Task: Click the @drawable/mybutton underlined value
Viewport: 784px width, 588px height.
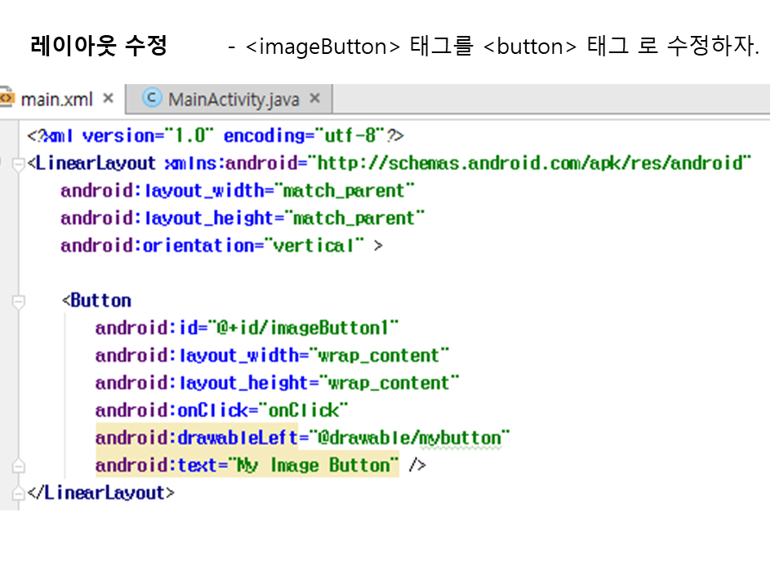Action: pos(408,439)
